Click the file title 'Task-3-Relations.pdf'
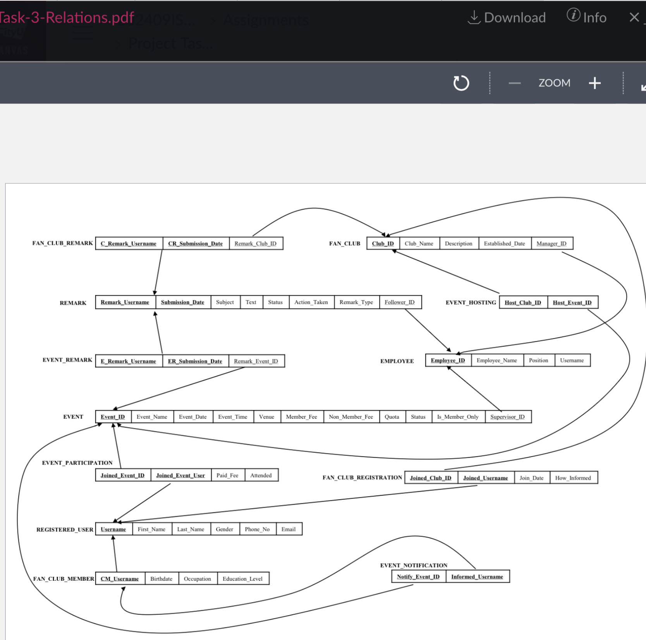The image size is (646, 640). pyautogui.click(x=67, y=17)
